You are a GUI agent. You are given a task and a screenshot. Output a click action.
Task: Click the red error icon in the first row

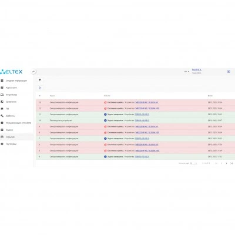pos(105,102)
